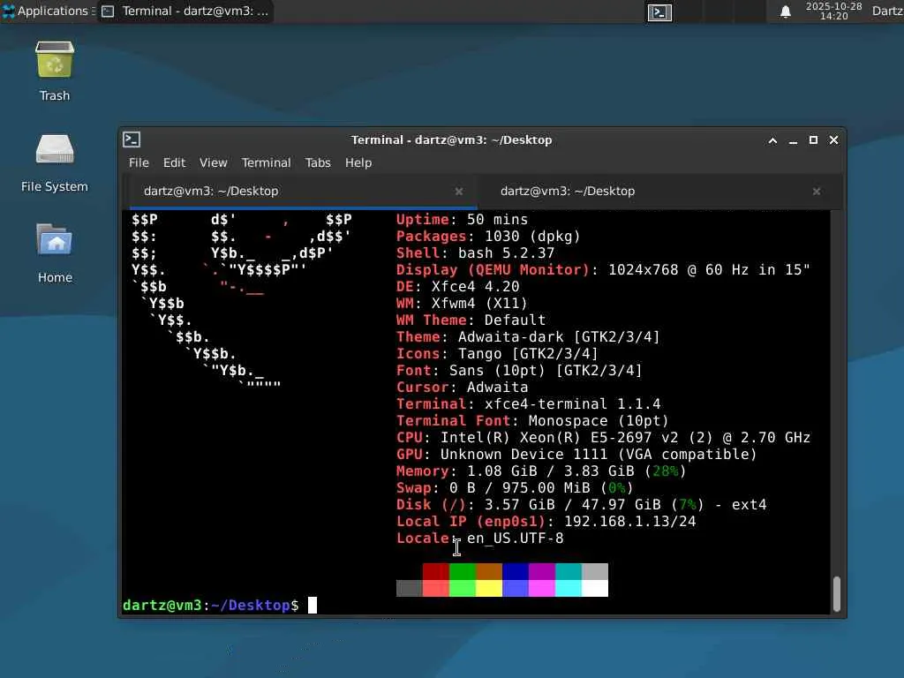The height and width of the screenshot is (678, 904).
Task: Open the File menu
Action: tap(139, 162)
